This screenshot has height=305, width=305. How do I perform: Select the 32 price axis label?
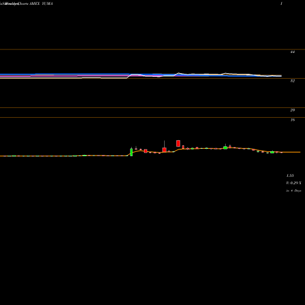coord(292,81)
